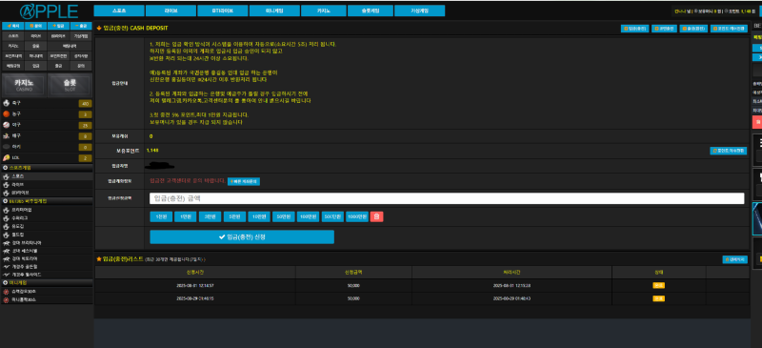The image size is (762, 348).
Task: Click the soccer icon next to 수퍼리그
Action: pyautogui.click(x=6, y=218)
